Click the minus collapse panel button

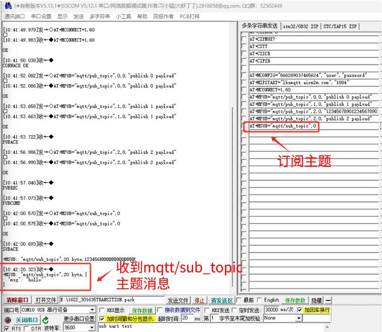click(x=328, y=300)
